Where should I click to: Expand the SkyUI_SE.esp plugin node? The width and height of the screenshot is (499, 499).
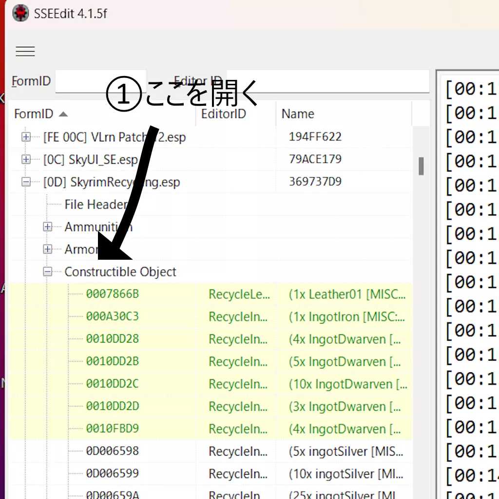pyautogui.click(x=26, y=159)
